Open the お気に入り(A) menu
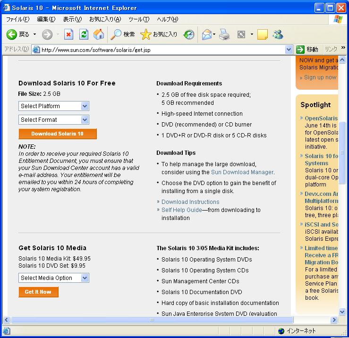Screen dimensions: 349x338 pos(105,19)
